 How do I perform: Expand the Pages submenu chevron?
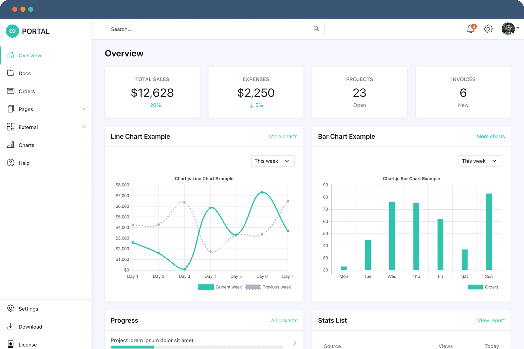83,109
